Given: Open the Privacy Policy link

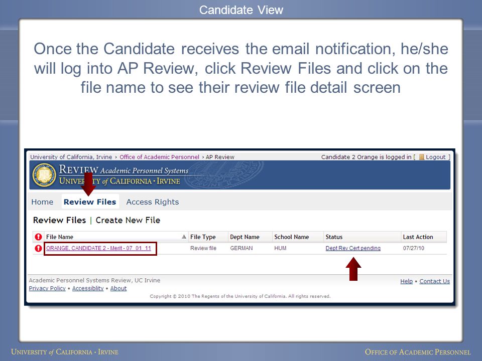Looking at the screenshot, I should [47, 288].
